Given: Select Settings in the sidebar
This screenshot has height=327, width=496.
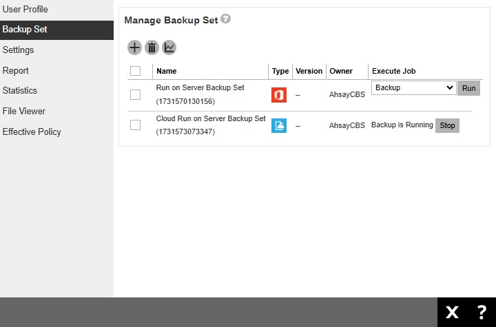Looking at the screenshot, I should tap(18, 50).
